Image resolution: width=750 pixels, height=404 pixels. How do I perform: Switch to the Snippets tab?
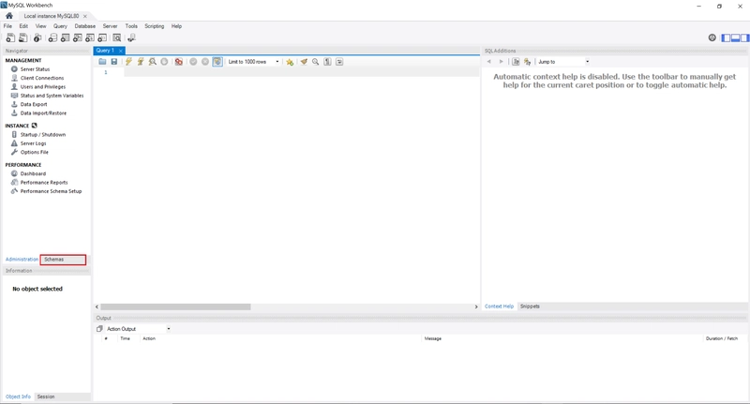point(530,307)
